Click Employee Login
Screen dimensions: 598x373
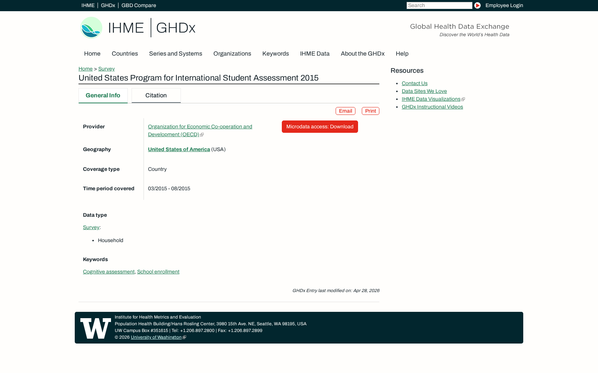(504, 6)
